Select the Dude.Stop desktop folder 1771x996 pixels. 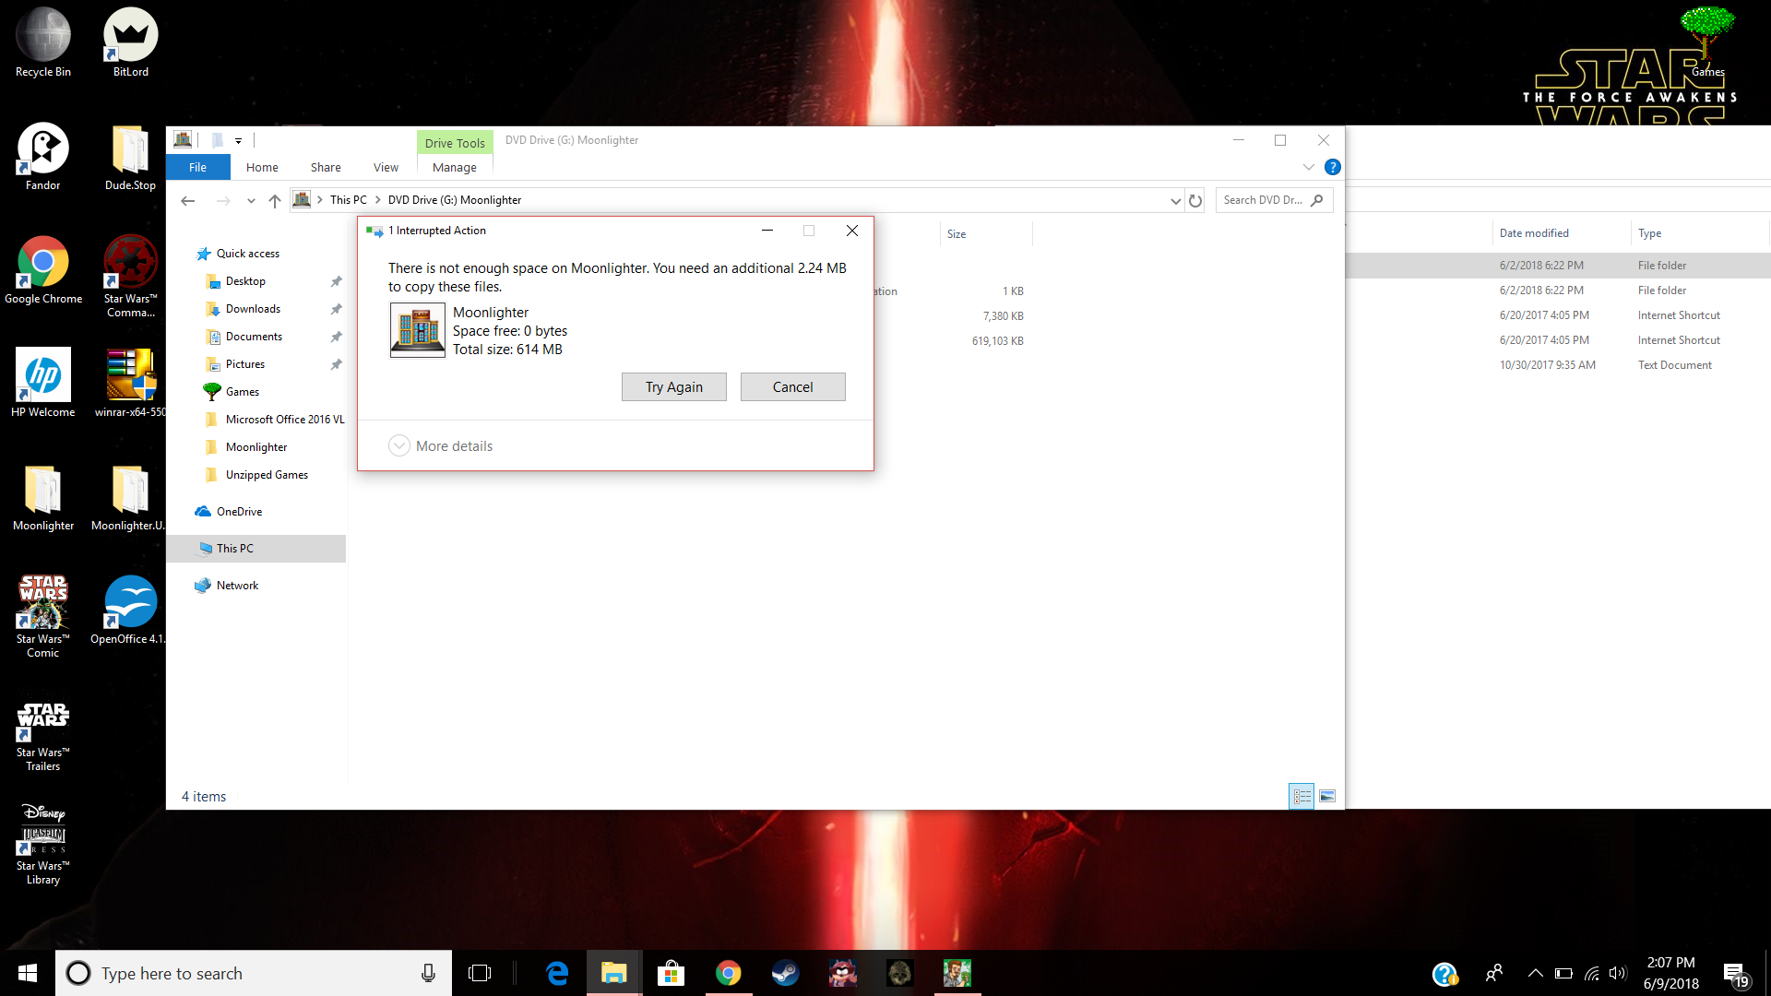pos(130,157)
